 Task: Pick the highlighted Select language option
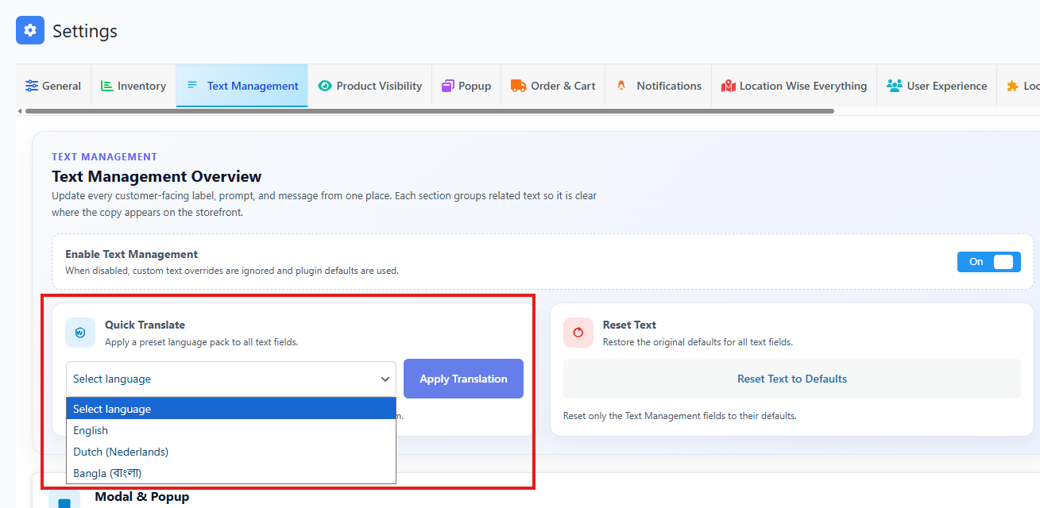tap(231, 409)
